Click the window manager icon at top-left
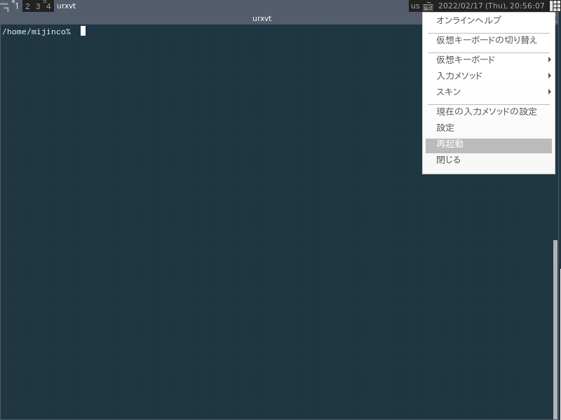This screenshot has width=561, height=420. 5,6
